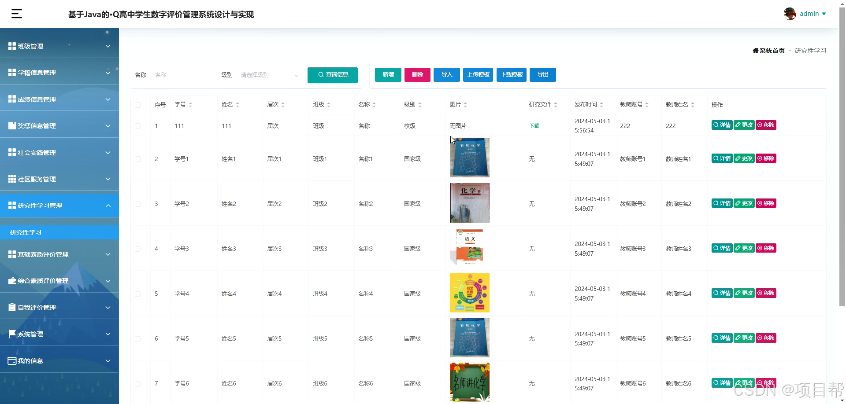The height and width of the screenshot is (404, 846).
Task: Expand 成绩信息管理 chevron
Action: click(108, 99)
